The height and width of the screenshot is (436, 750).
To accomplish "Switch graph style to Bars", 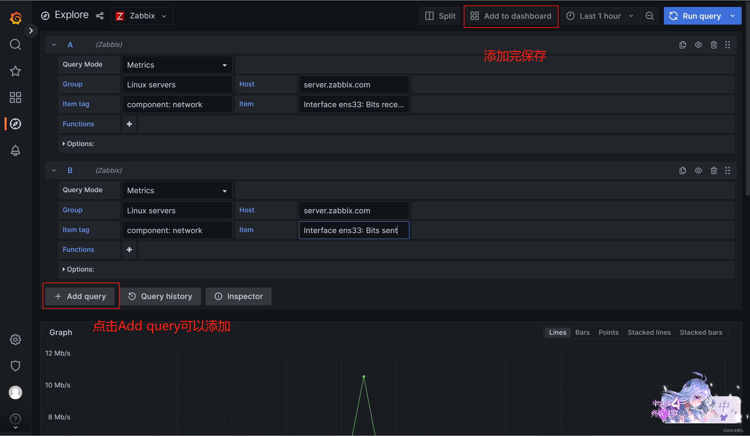I will tap(582, 332).
